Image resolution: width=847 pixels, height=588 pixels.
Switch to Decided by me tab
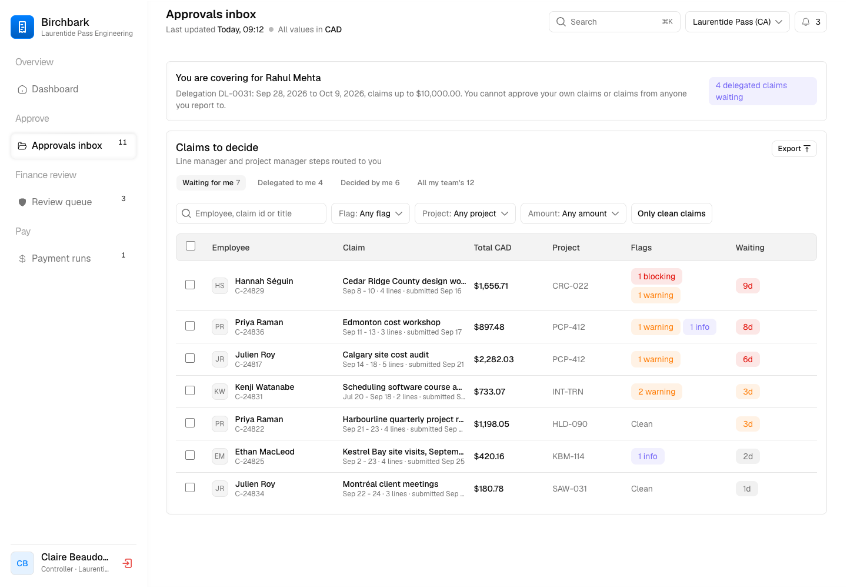[370, 183]
